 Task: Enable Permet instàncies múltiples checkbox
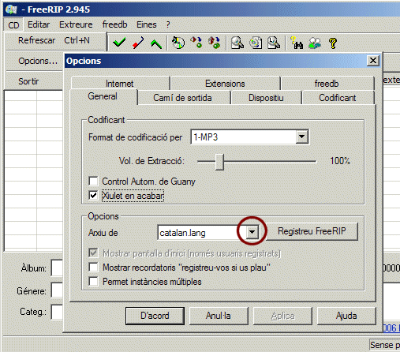pos(93,281)
